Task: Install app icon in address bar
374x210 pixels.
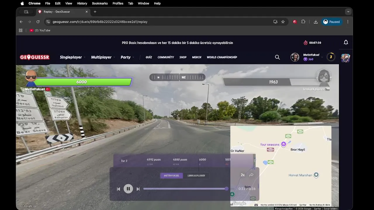Action: coord(275,22)
